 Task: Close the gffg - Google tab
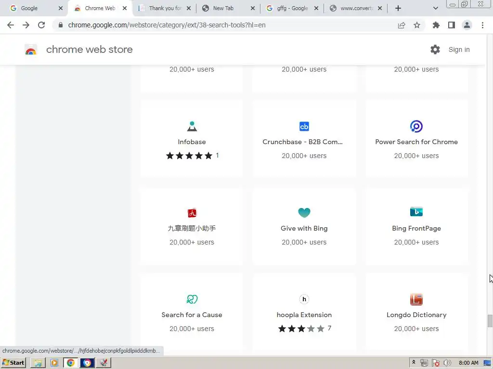click(316, 8)
